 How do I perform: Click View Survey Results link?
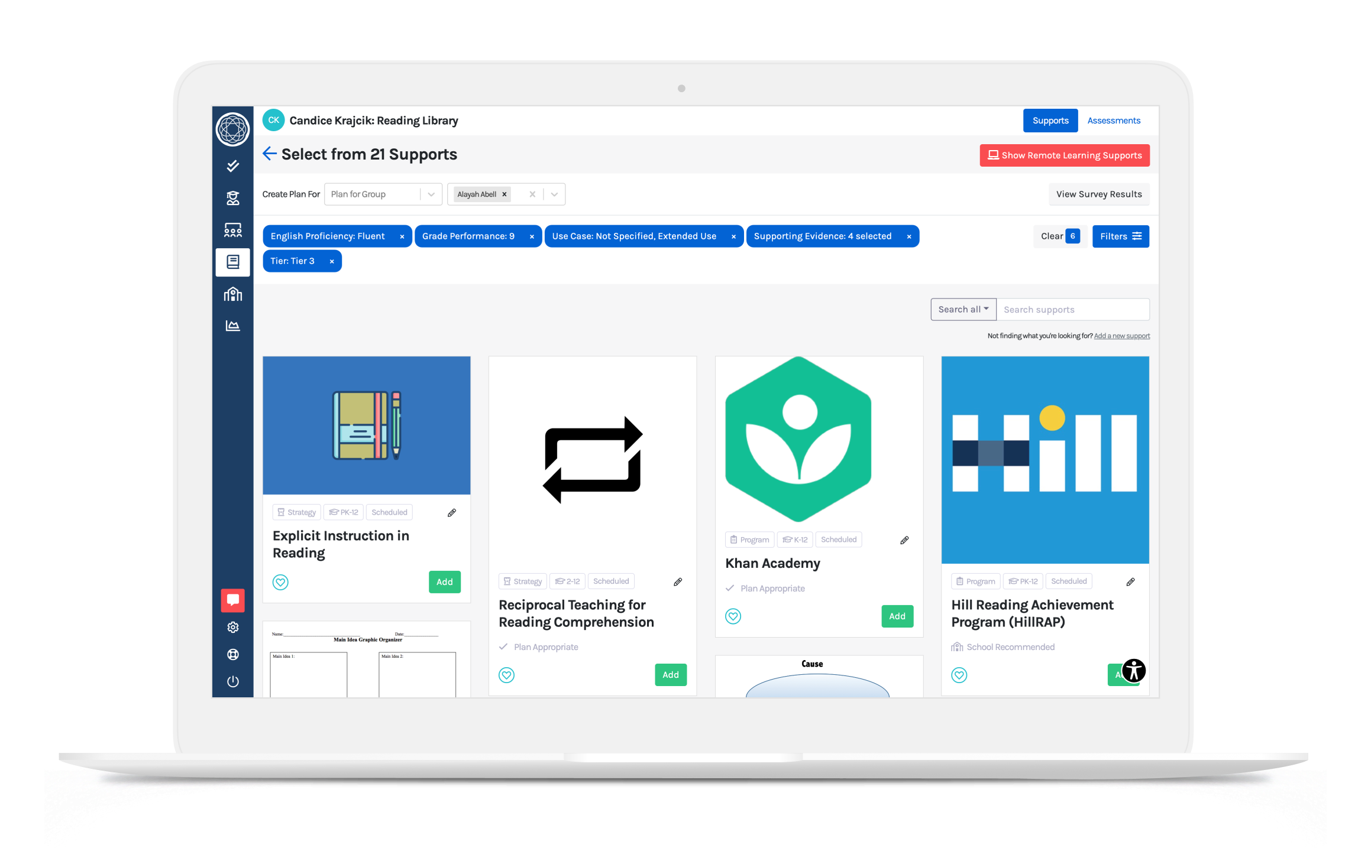tap(1099, 194)
